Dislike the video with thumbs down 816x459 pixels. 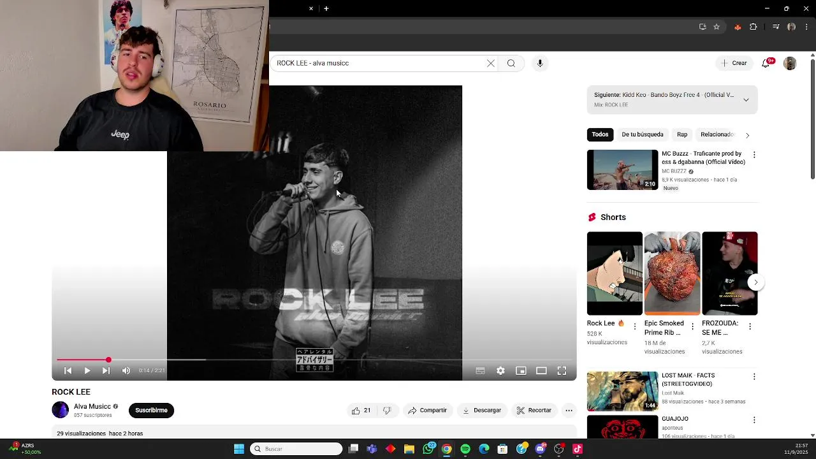[x=387, y=411]
